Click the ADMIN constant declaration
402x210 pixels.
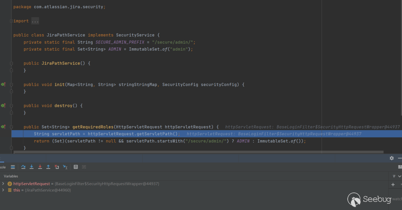(115, 49)
